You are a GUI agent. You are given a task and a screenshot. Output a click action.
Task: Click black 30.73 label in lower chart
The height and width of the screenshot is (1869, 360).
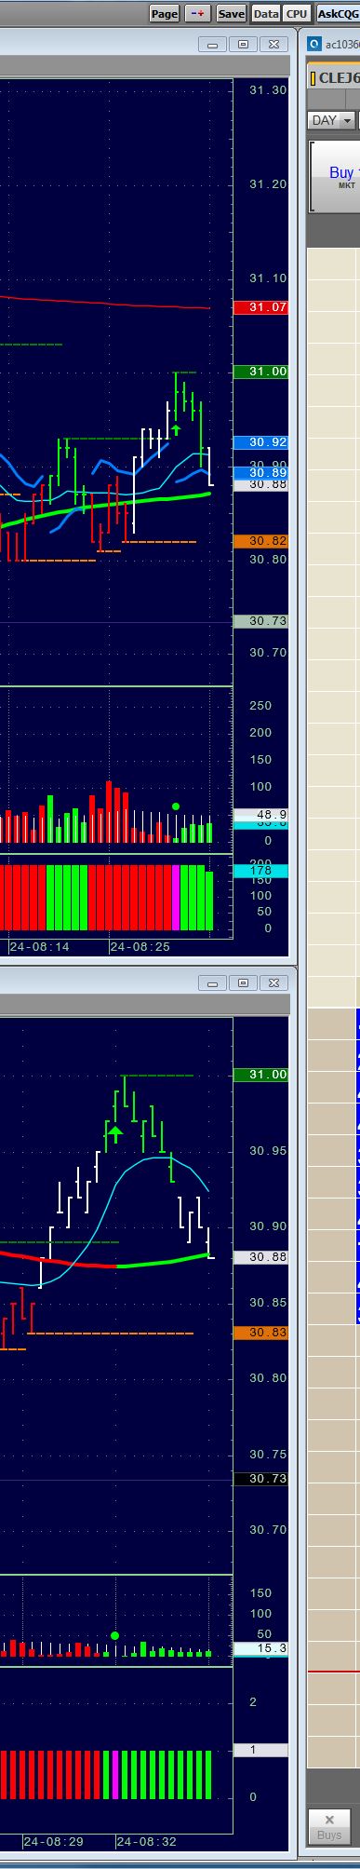pyautogui.click(x=261, y=1479)
